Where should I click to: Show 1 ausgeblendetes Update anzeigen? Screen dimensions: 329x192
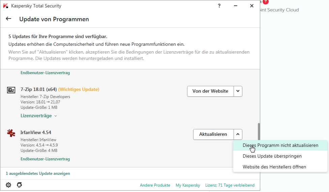(x=38, y=173)
